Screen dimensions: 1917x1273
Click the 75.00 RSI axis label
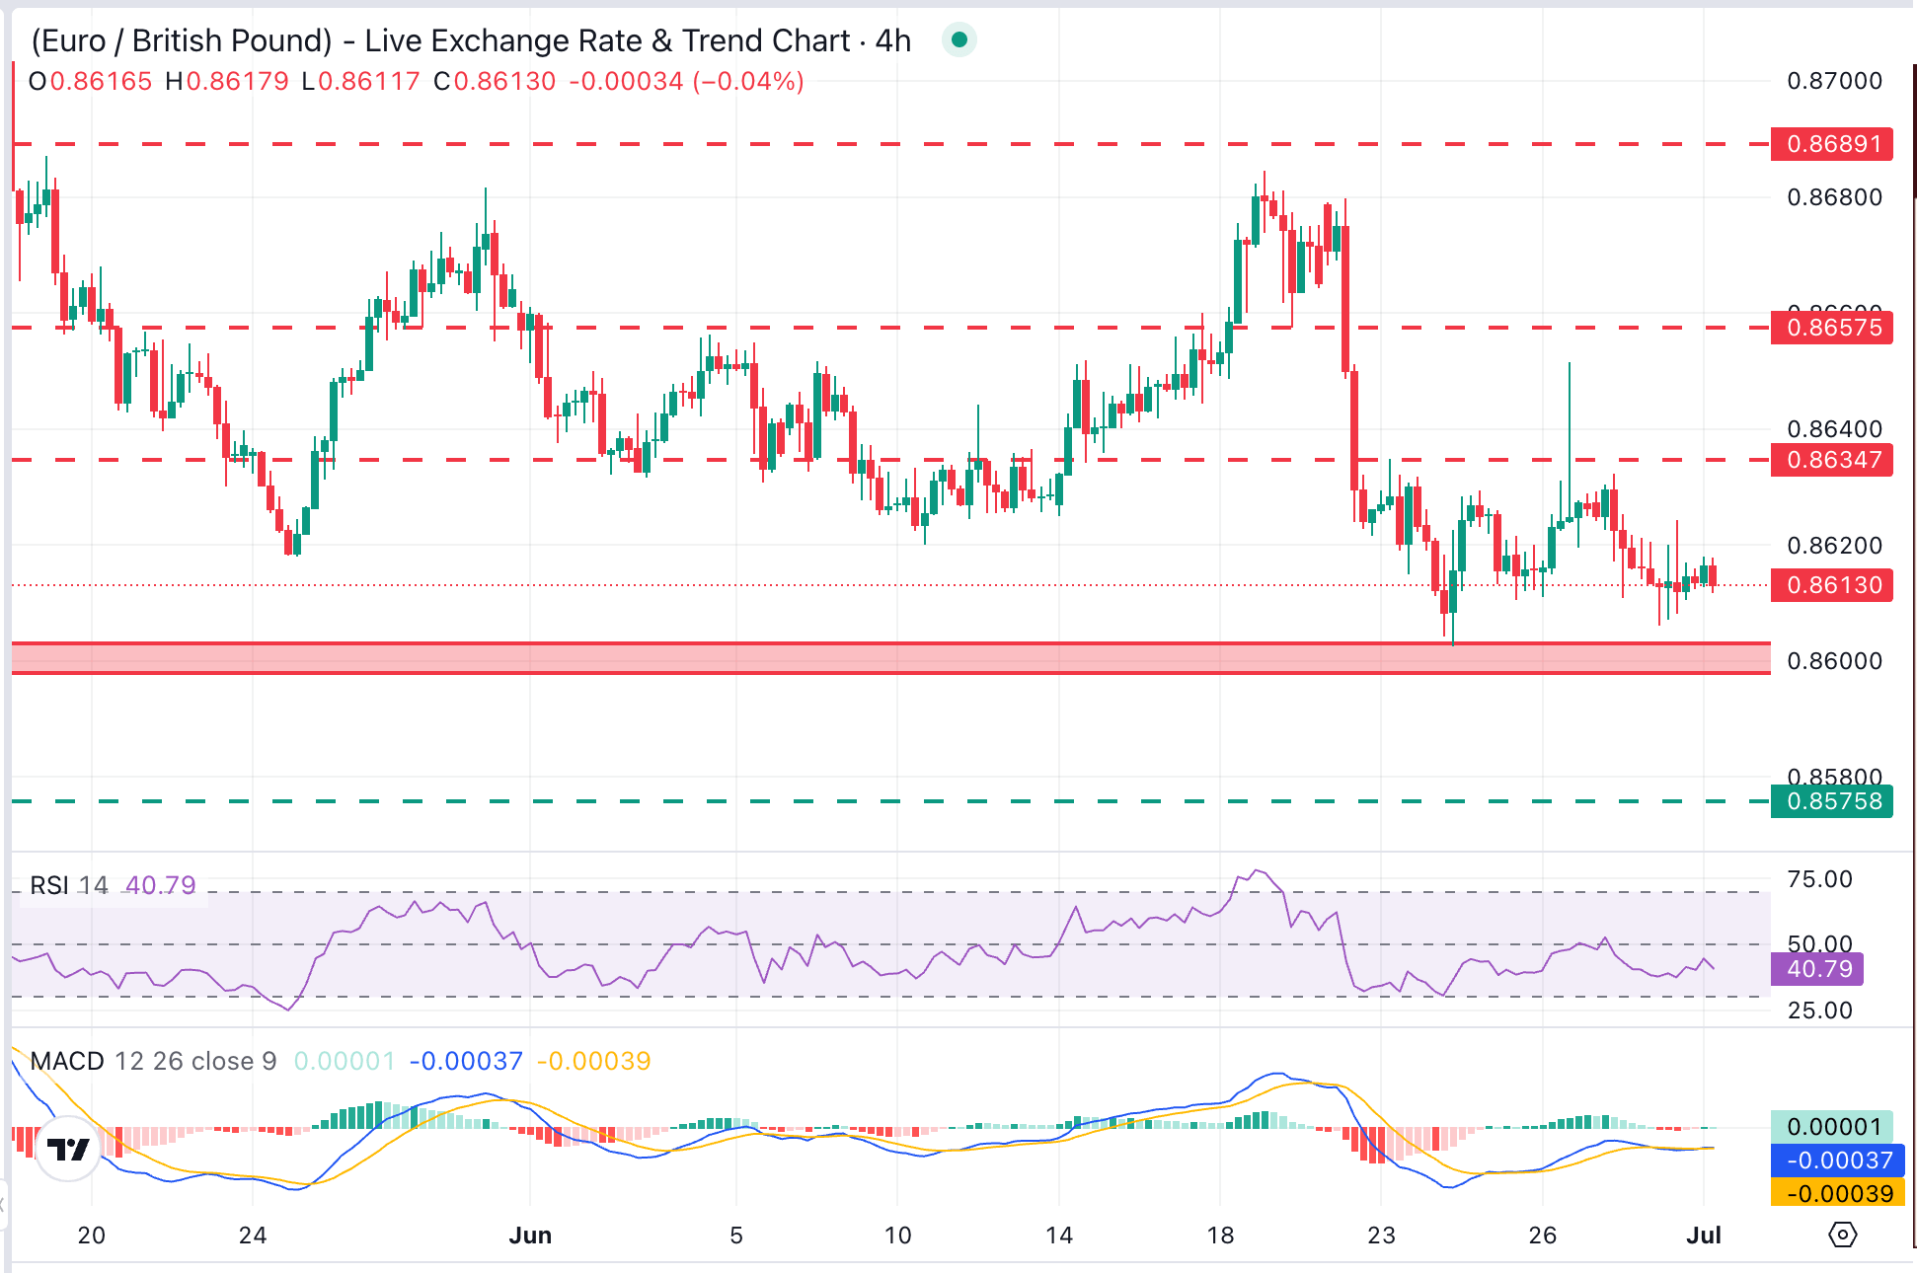[x=1819, y=879]
